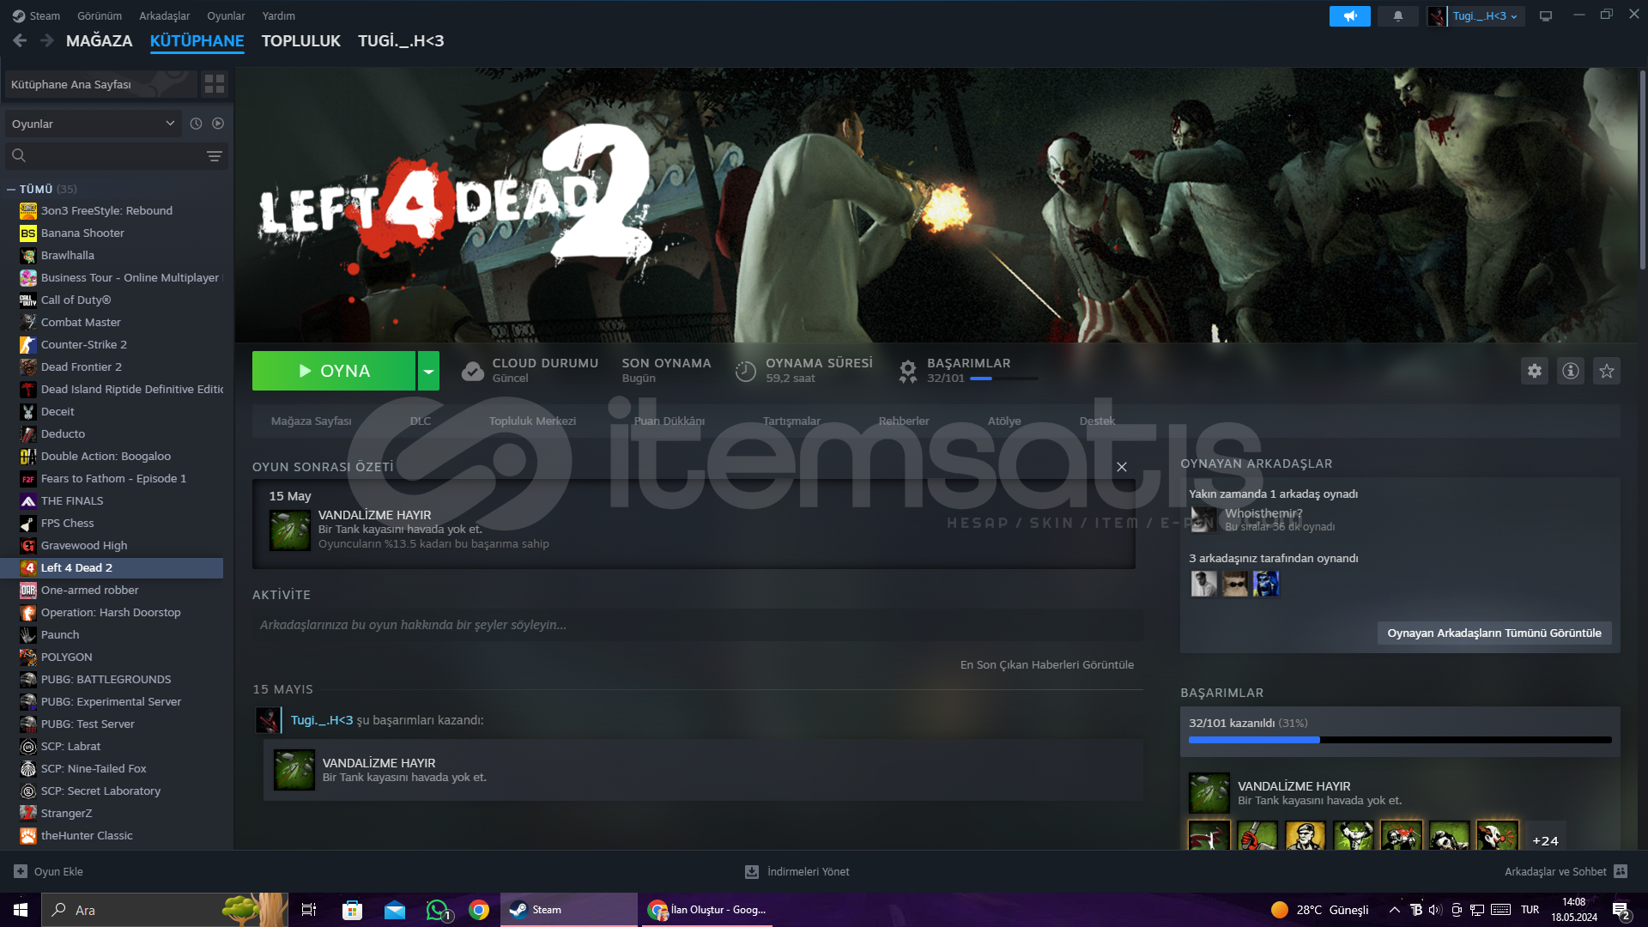1648x927 pixels.
Task: Expand the play options dropdown arrow
Action: coord(428,371)
